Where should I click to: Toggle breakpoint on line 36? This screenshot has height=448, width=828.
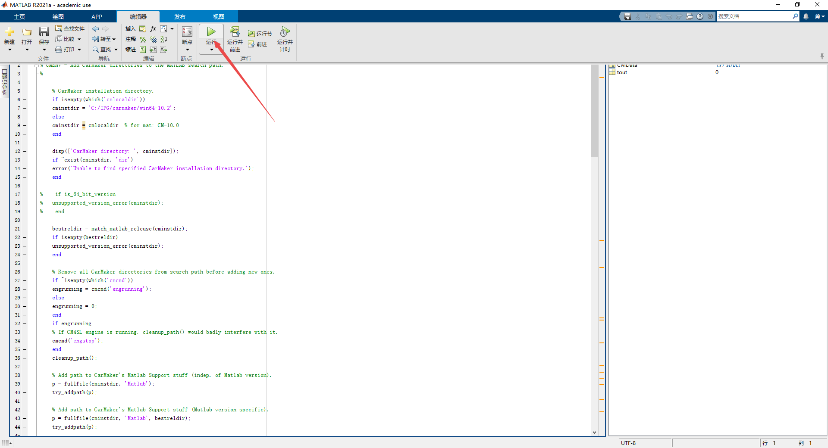tap(25, 358)
